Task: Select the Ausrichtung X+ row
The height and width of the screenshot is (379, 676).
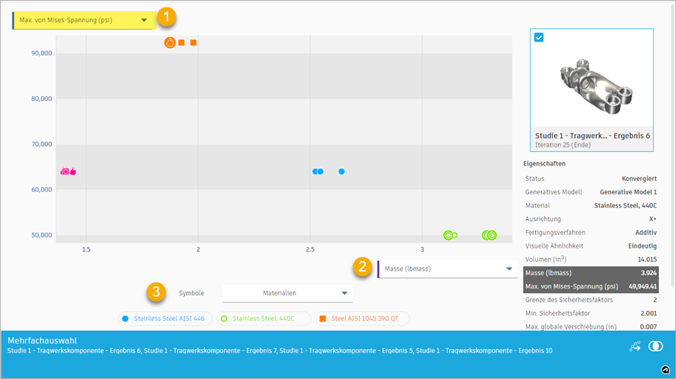Action: pos(591,220)
